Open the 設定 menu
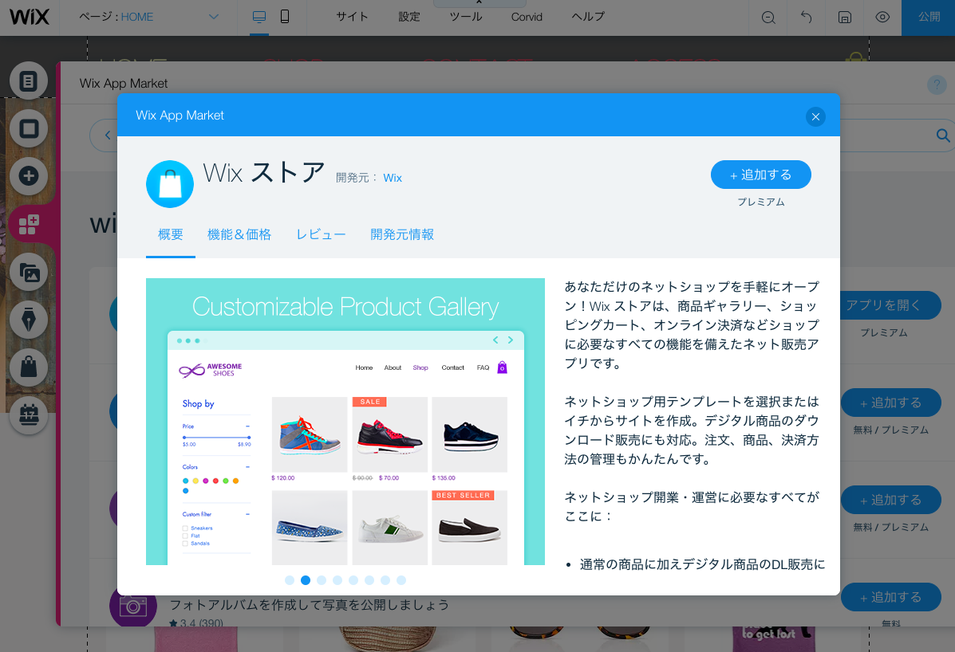Viewport: 955px width, 652px height. click(409, 17)
